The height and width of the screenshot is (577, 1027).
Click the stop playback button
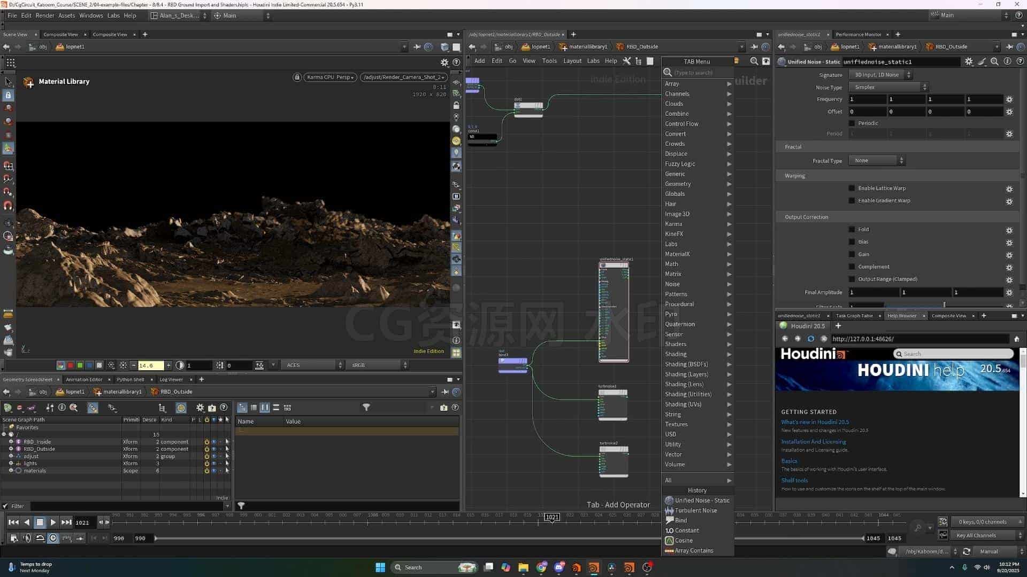[x=40, y=523]
